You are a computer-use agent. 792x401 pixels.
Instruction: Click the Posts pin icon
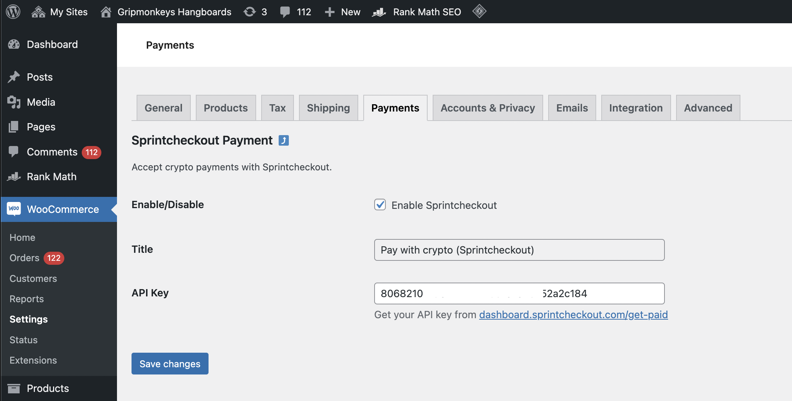14,77
